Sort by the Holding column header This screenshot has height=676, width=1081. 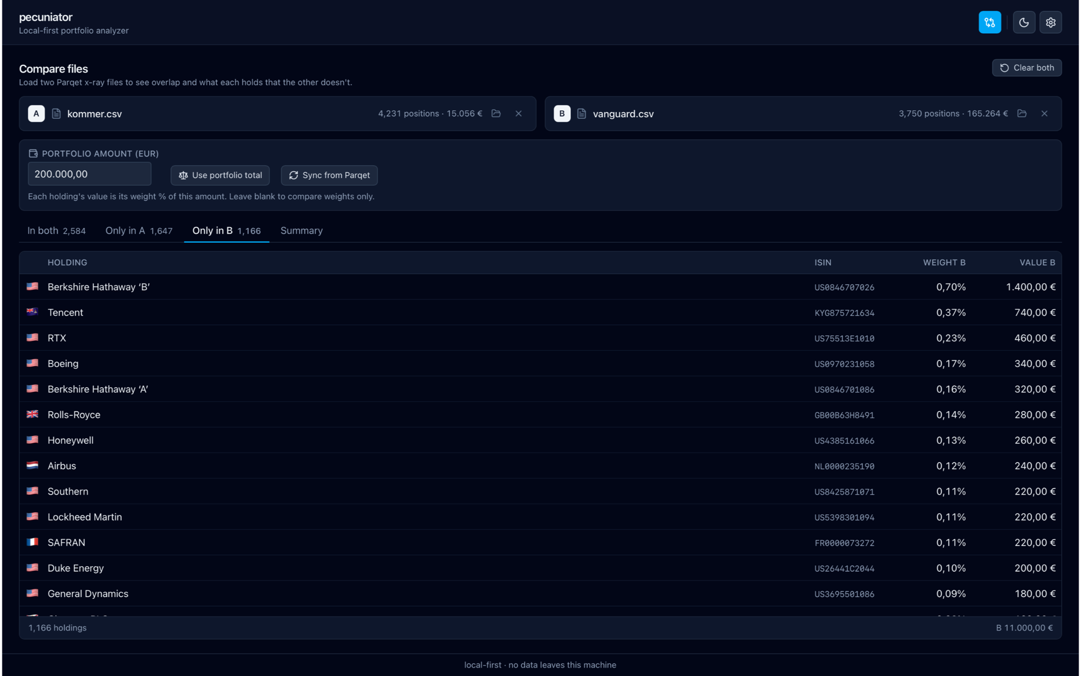coord(68,263)
